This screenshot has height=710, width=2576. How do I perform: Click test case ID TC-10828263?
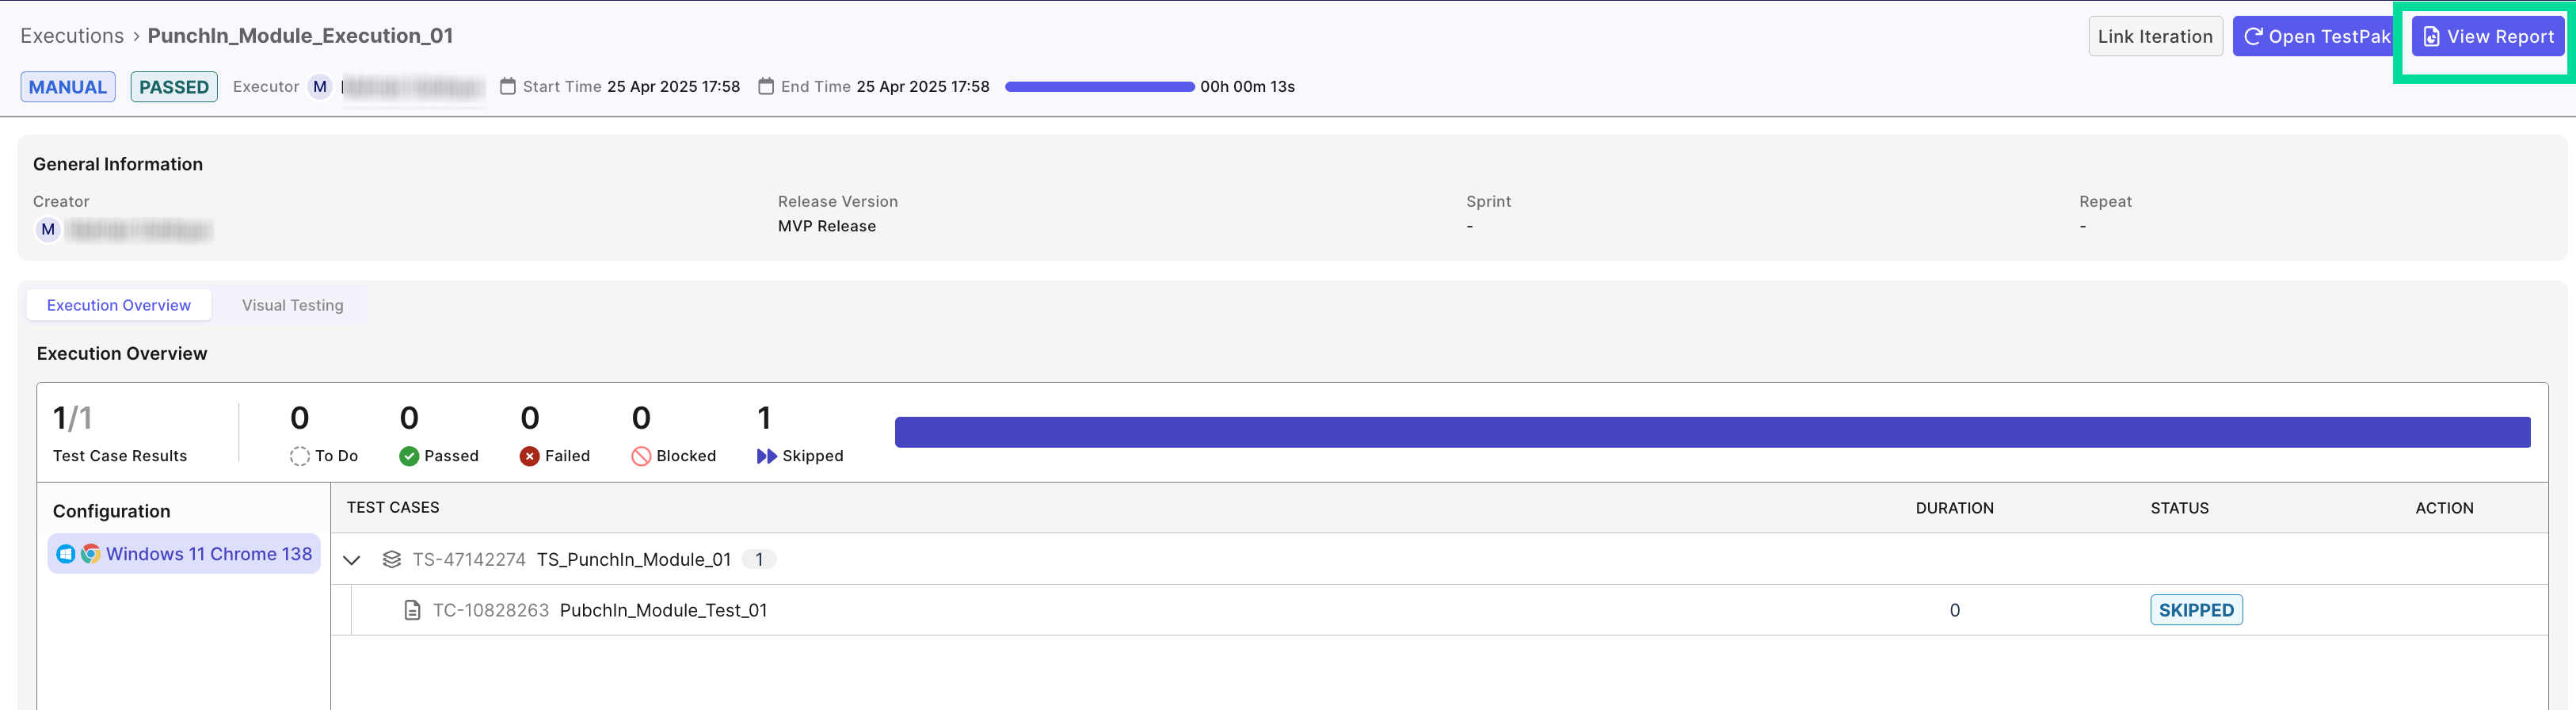coord(490,610)
